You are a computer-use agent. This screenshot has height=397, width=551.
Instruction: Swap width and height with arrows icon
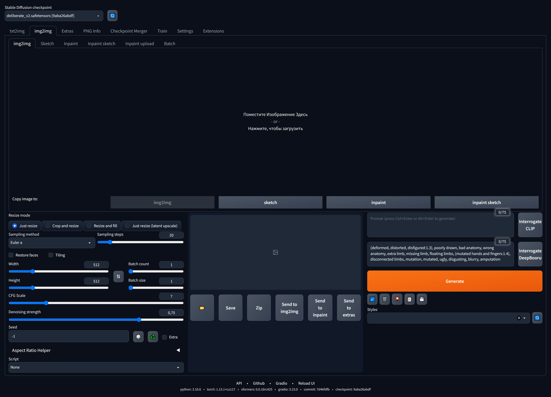[118, 276]
